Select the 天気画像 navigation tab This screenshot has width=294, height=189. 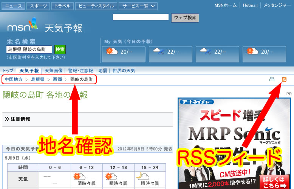point(53,71)
